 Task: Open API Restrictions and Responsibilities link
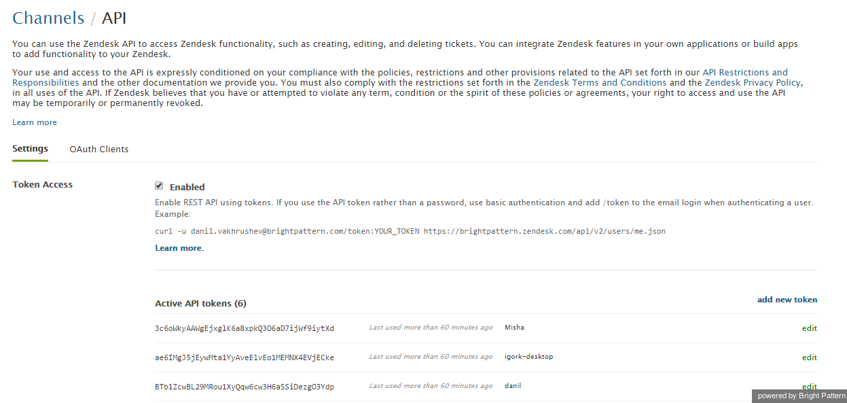[x=745, y=72]
